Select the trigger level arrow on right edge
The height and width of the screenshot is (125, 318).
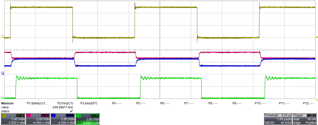317,37
